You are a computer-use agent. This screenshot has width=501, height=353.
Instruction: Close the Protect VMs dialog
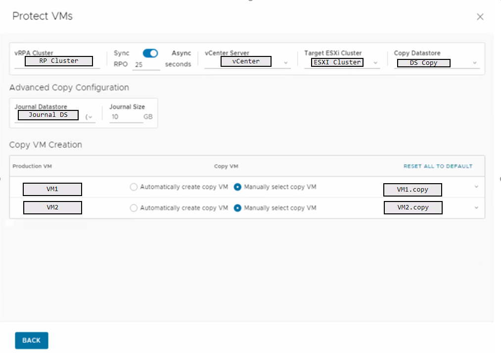(x=480, y=16)
